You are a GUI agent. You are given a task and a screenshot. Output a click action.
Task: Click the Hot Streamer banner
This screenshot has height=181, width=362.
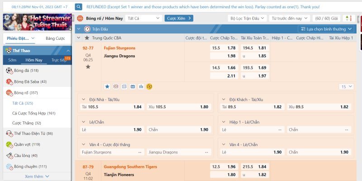36,22
